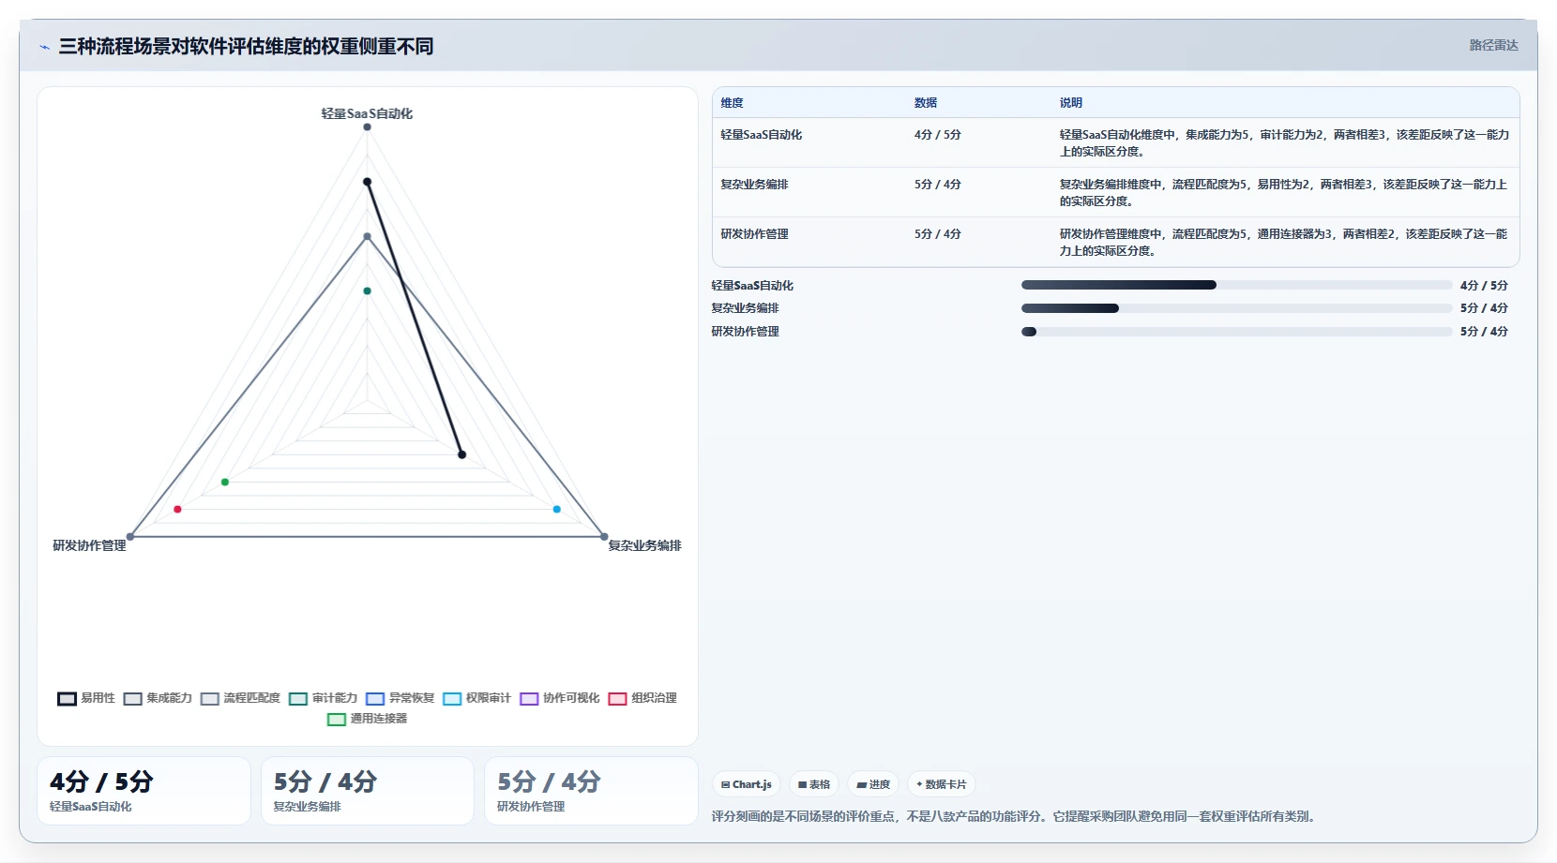
Task: Click the 路径雷达 label in header
Action: coord(1493,45)
